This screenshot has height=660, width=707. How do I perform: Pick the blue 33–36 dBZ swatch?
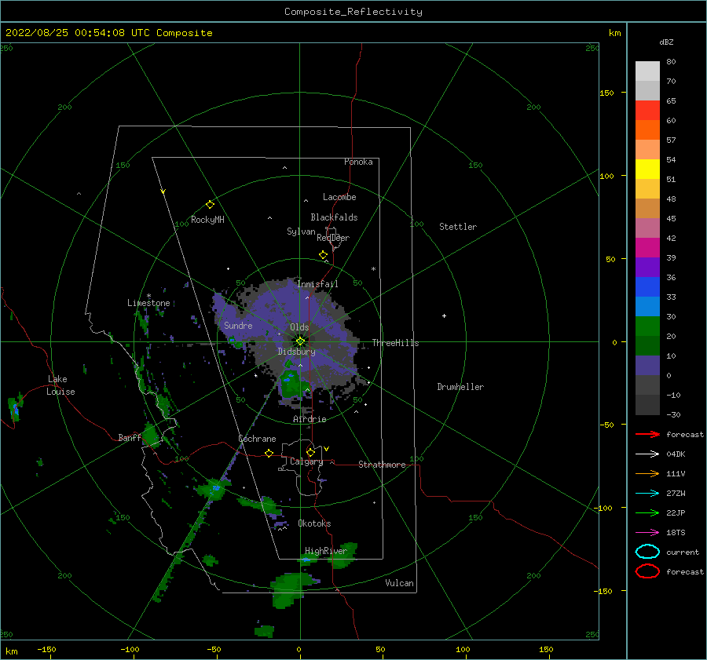click(647, 287)
